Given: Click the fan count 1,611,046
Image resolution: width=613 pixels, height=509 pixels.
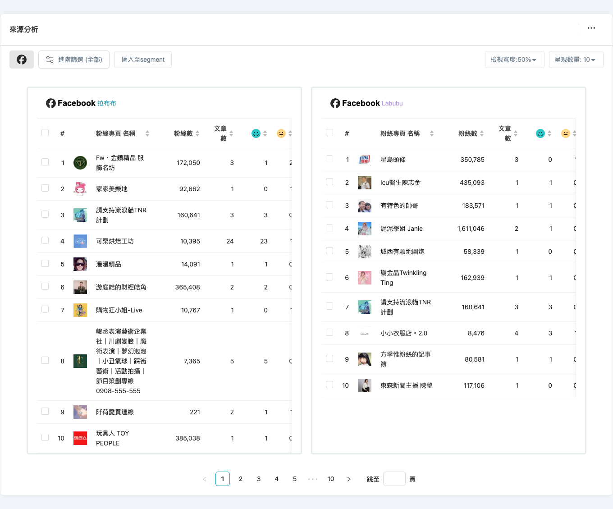Looking at the screenshot, I should tap(471, 229).
